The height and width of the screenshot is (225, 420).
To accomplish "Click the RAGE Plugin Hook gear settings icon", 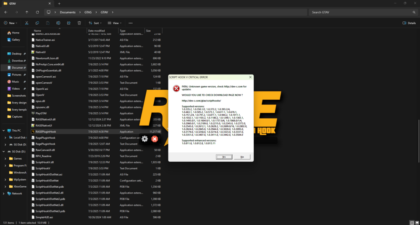I will (144, 139).
